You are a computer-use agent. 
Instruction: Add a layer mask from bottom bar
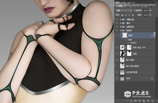coord(135,101)
